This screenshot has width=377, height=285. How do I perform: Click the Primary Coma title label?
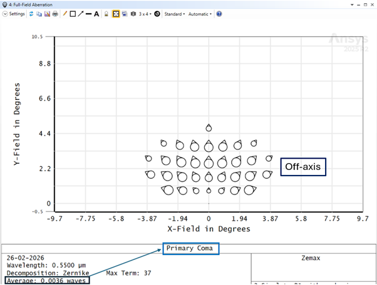click(x=190, y=249)
